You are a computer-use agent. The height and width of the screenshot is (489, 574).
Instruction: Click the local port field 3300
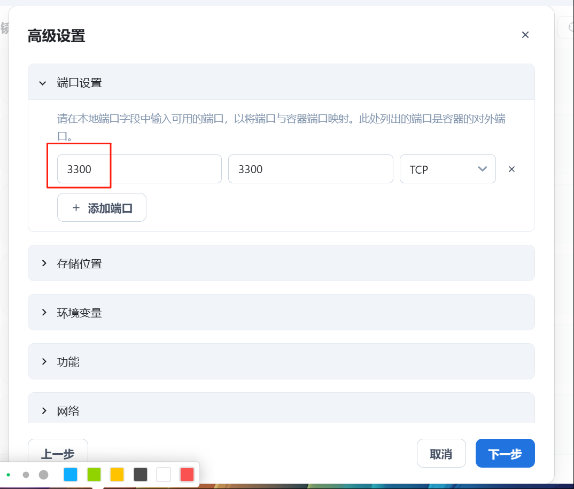(139, 169)
